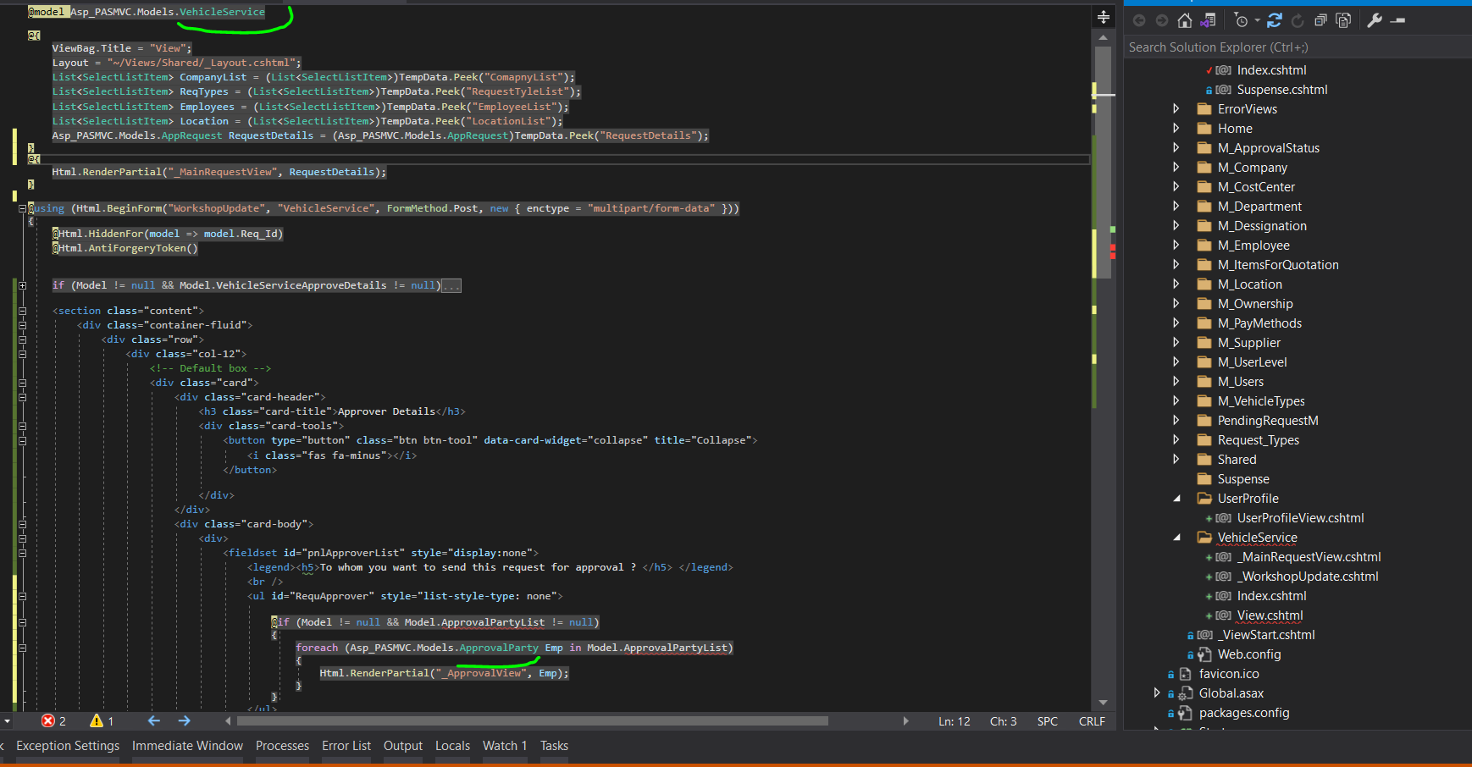Navigate backward with the blue left arrow

point(154,721)
